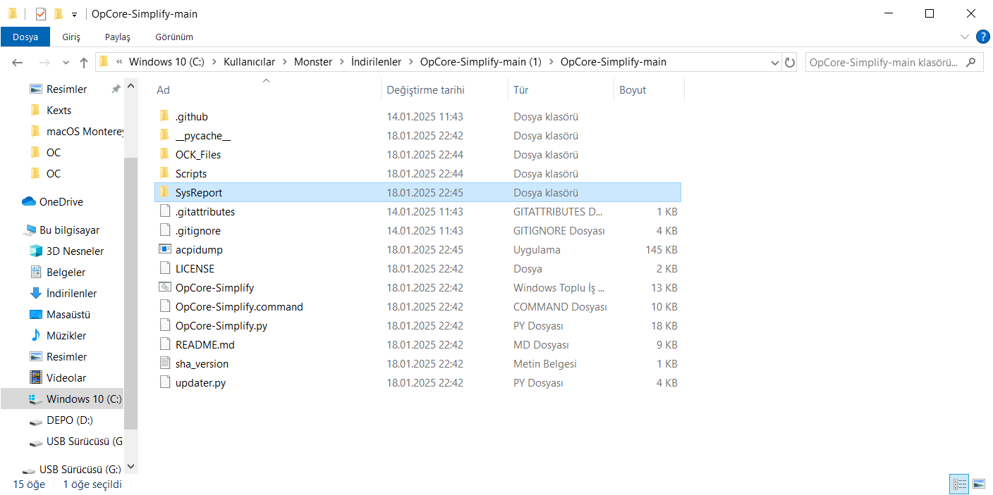Refresh the current folder view
This screenshot has height=495, width=993.
pos(790,62)
